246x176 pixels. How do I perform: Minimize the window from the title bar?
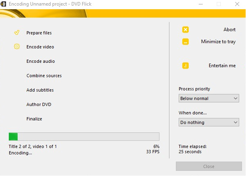(x=200, y=4)
